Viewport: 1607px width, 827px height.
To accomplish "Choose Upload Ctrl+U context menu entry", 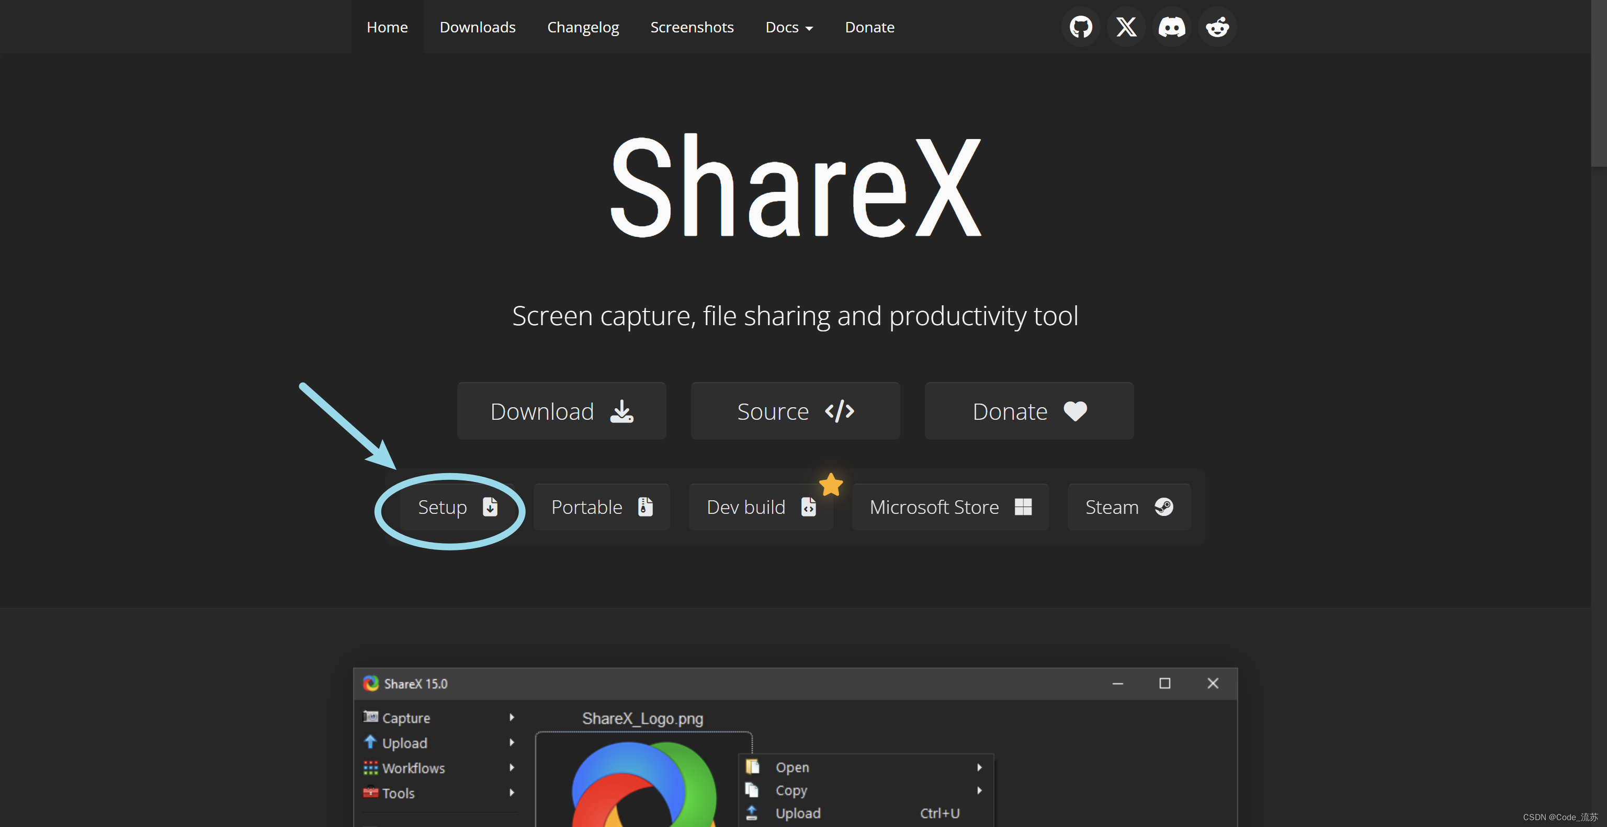I will click(x=866, y=813).
